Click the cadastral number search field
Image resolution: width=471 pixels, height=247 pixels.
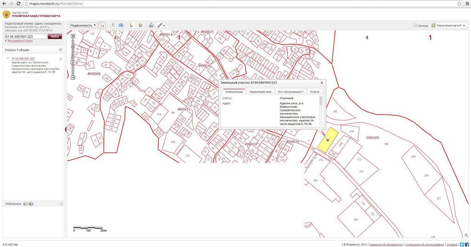click(26, 36)
